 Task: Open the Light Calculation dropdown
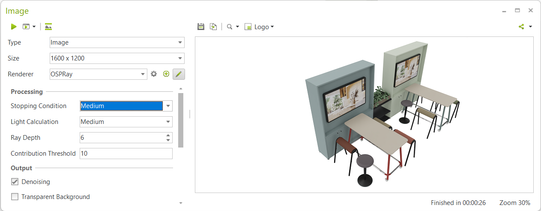tap(168, 122)
